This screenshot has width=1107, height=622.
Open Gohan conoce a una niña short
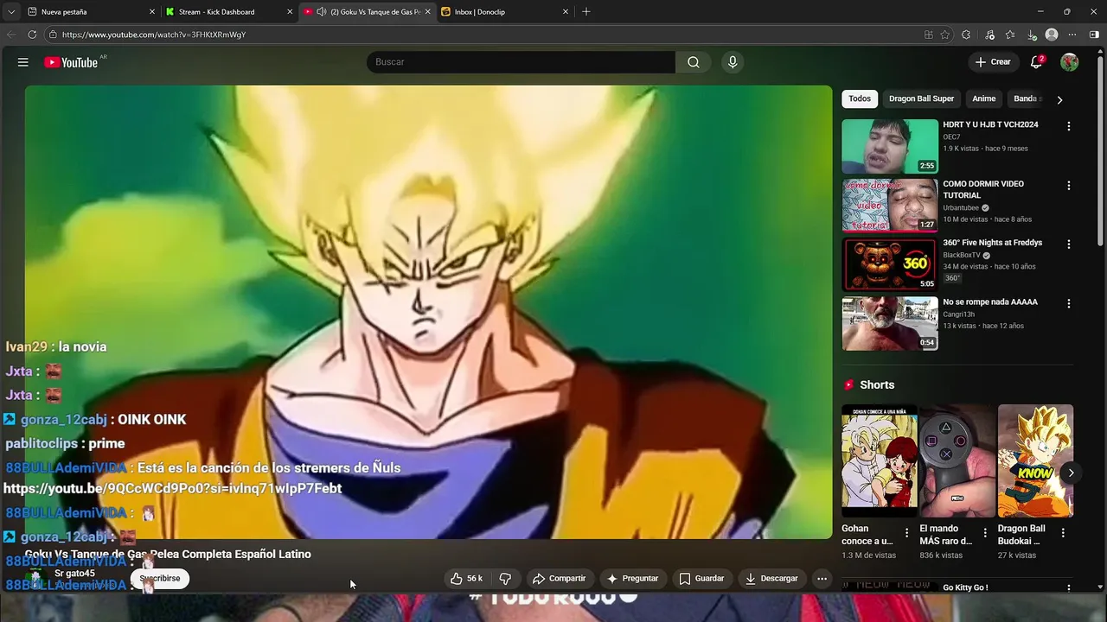(880, 460)
